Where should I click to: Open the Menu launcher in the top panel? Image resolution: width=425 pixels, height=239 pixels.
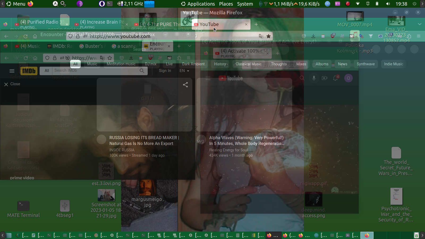pyautogui.click(x=16, y=4)
